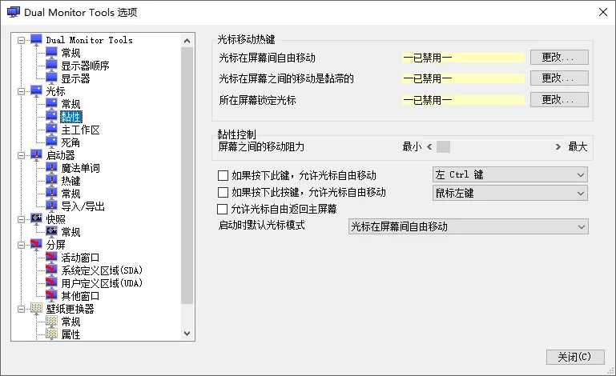The image size is (616, 376).
Task: Click the Dual Monitor Tools root node icon
Action: point(36,40)
